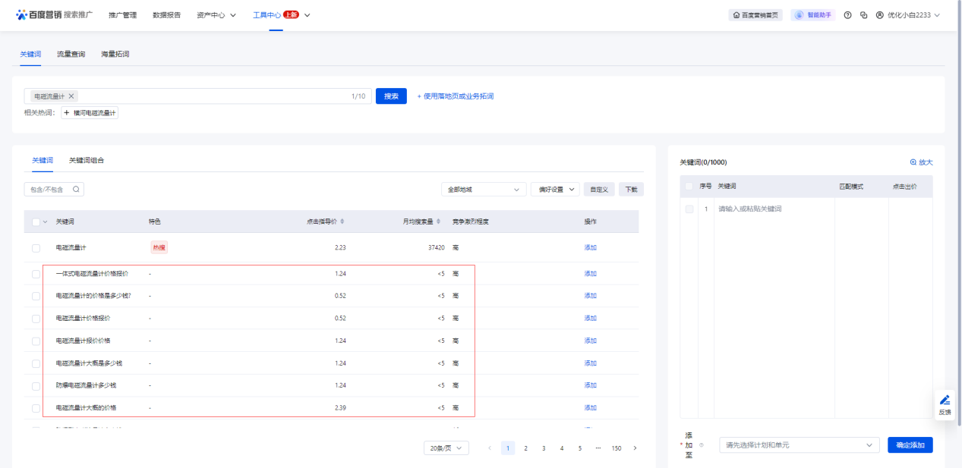Switch to the 流量查询 tab
Viewport: 962px width, 468px height.
coord(71,55)
